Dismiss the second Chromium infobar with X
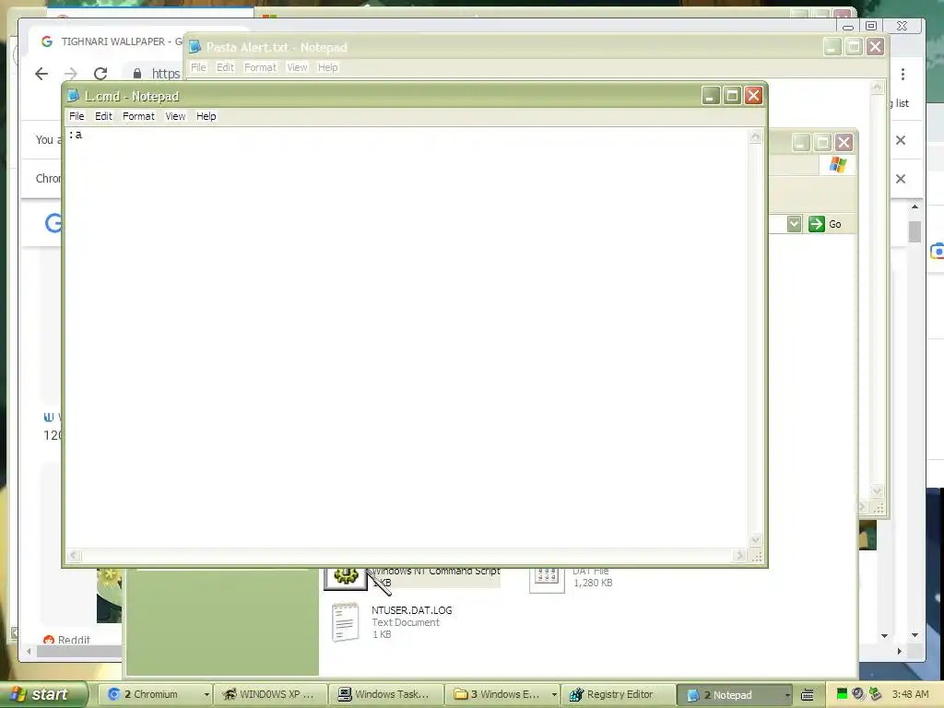This screenshot has height=708, width=944. [x=901, y=179]
